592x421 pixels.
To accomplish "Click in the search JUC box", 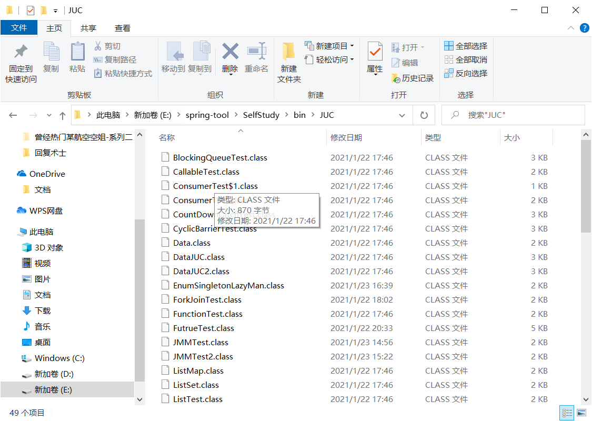I will coord(513,115).
